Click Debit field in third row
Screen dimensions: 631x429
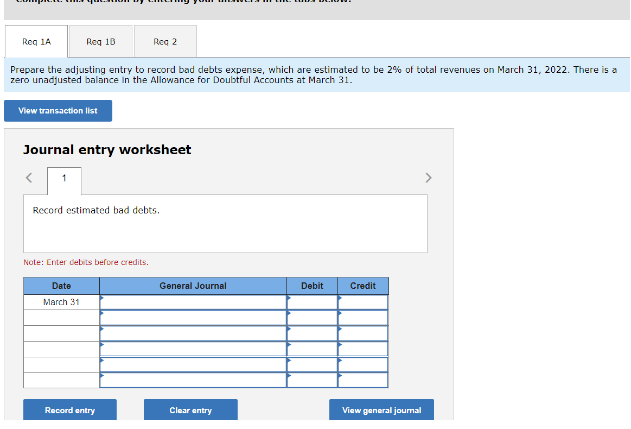pyautogui.click(x=313, y=333)
